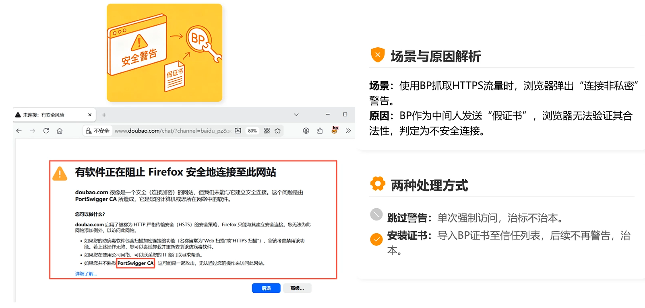
Task: Open the Firefox home page icon
Action: click(60, 131)
